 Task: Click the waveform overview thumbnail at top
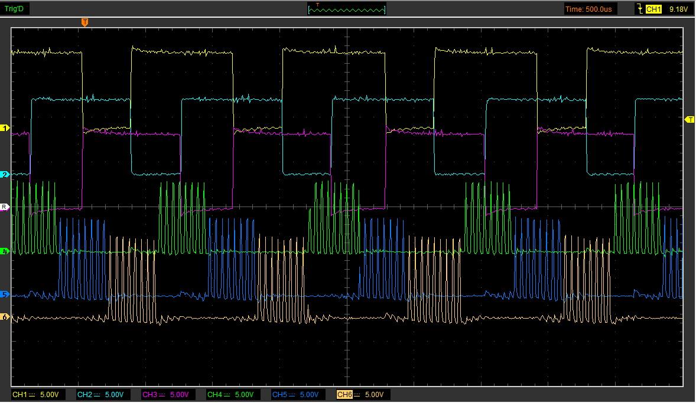(347, 9)
